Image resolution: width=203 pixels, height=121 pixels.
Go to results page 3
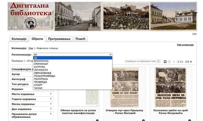(x=180, y=62)
